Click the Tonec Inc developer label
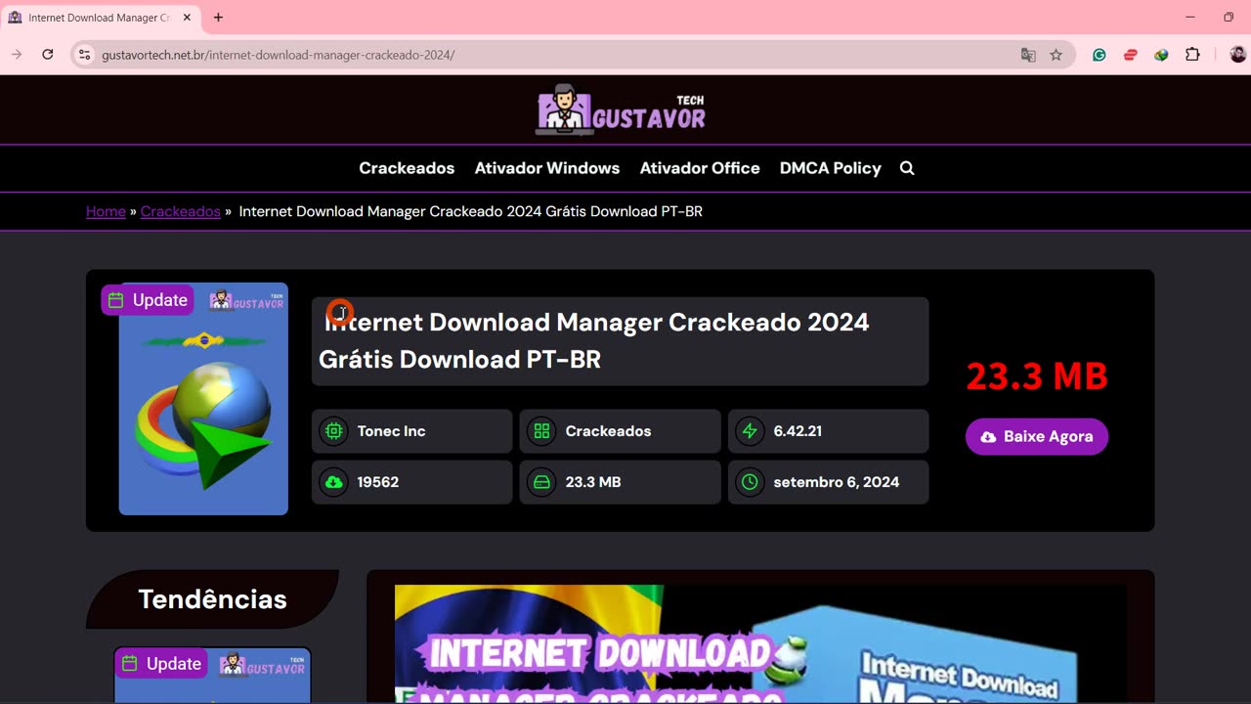Screen dimensions: 1251x704 pos(391,431)
